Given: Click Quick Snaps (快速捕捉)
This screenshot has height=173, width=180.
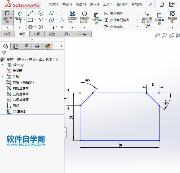Looking at the screenshot, I should pos(173,17).
